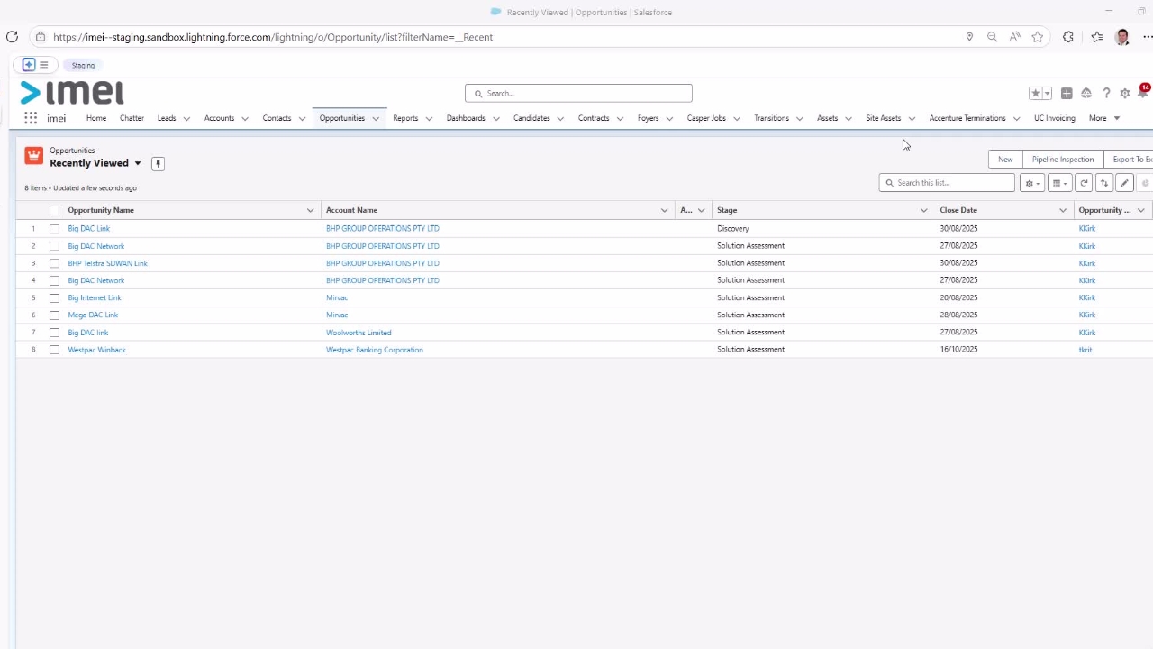Viewport: 1153px width, 649px height.
Task: Sort by the Close Date column header
Action: (958, 210)
